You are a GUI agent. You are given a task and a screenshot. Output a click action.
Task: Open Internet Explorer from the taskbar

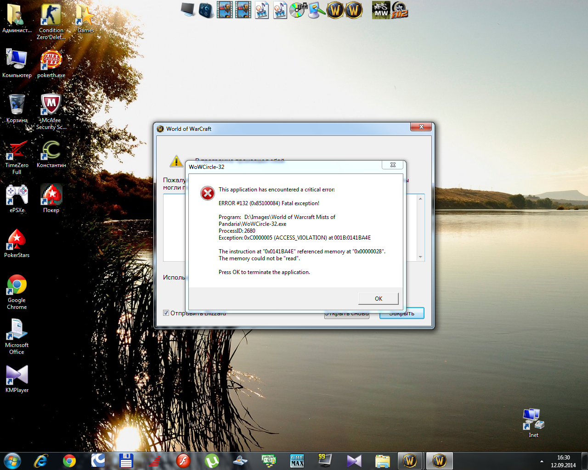pyautogui.click(x=41, y=460)
